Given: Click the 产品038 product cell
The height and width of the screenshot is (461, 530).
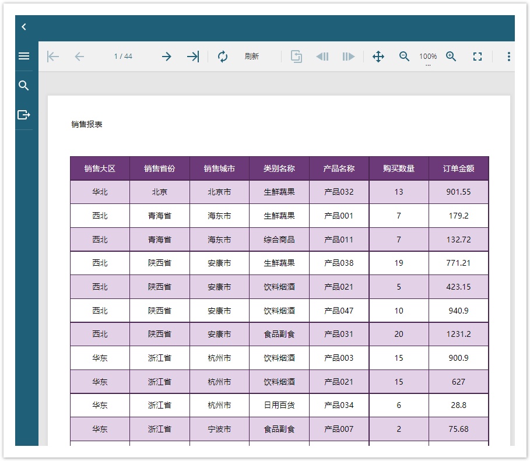Looking at the screenshot, I should 339,263.
